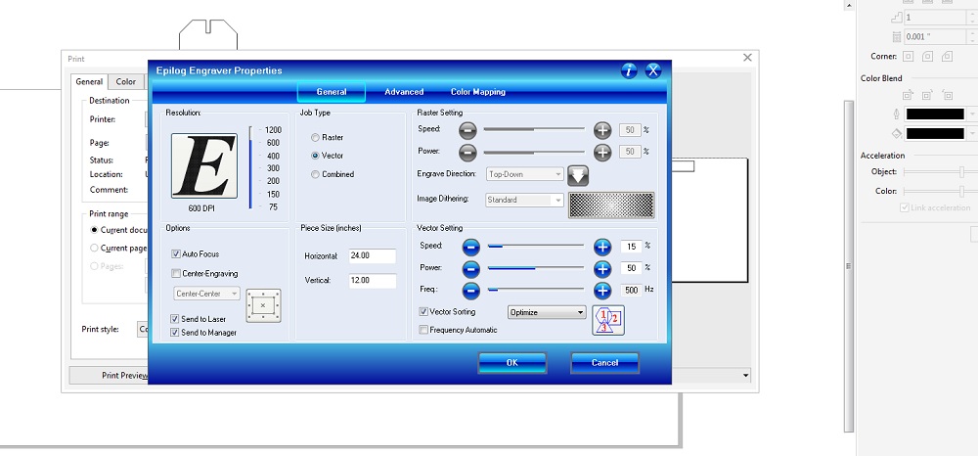
Task: Enable the Frequency Automatic checkbox
Action: coord(423,330)
